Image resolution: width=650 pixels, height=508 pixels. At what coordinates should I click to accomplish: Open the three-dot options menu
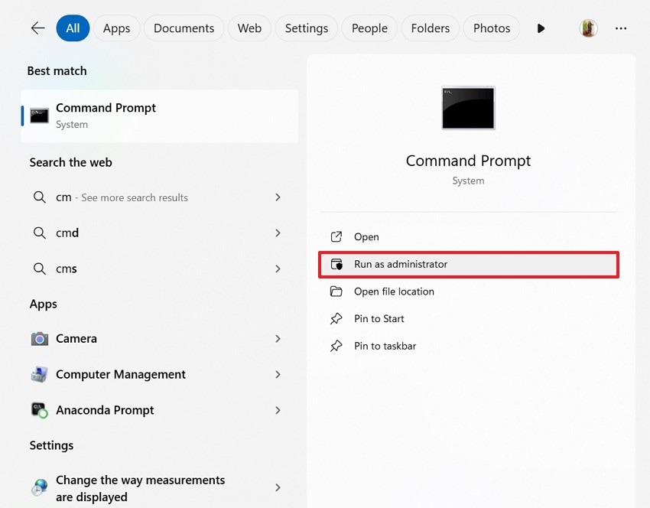(621, 28)
